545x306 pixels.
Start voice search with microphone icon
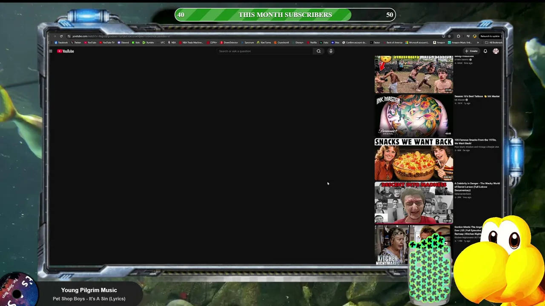click(331, 51)
